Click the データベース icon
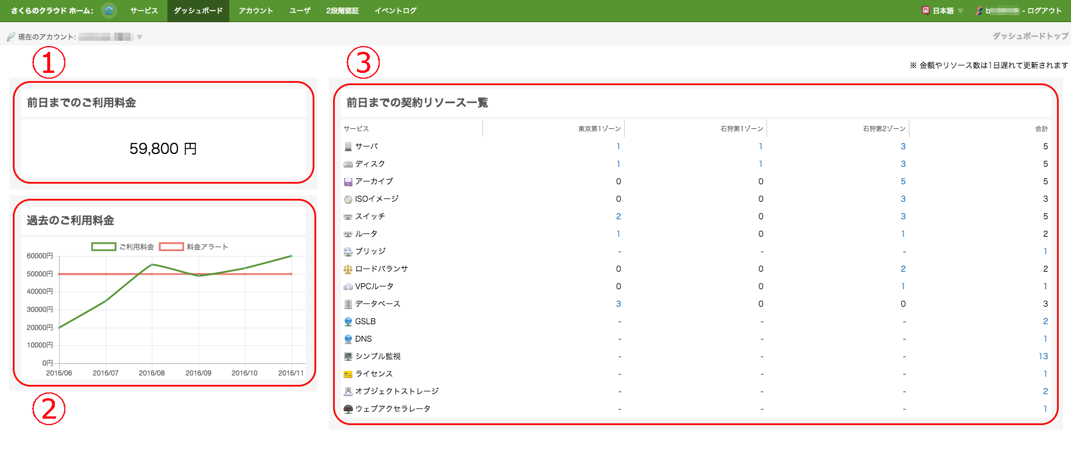Viewport: 1071px width, 449px height. click(x=348, y=304)
